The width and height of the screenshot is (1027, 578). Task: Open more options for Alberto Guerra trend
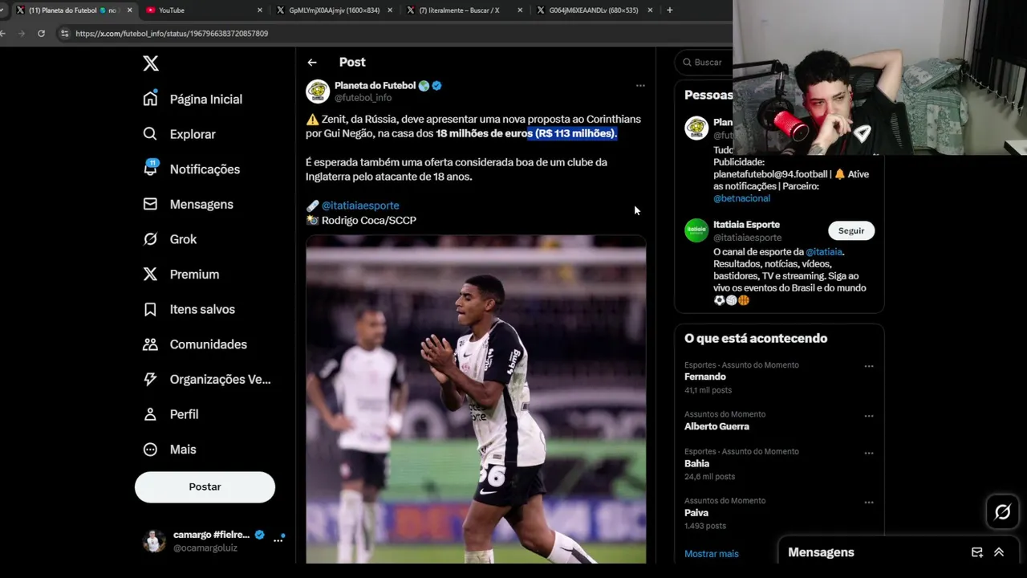(869, 417)
